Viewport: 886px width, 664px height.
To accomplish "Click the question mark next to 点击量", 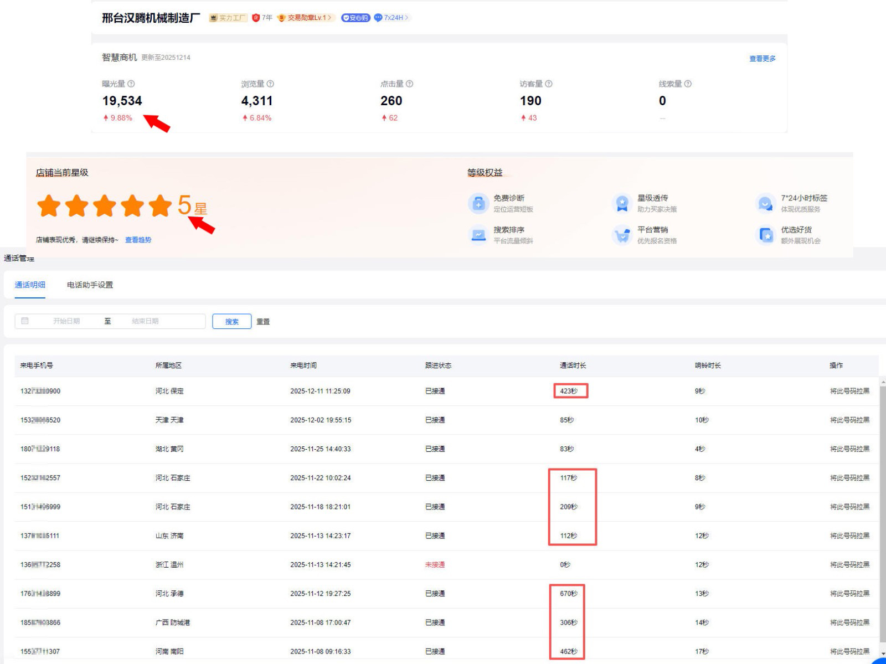I will click(409, 84).
